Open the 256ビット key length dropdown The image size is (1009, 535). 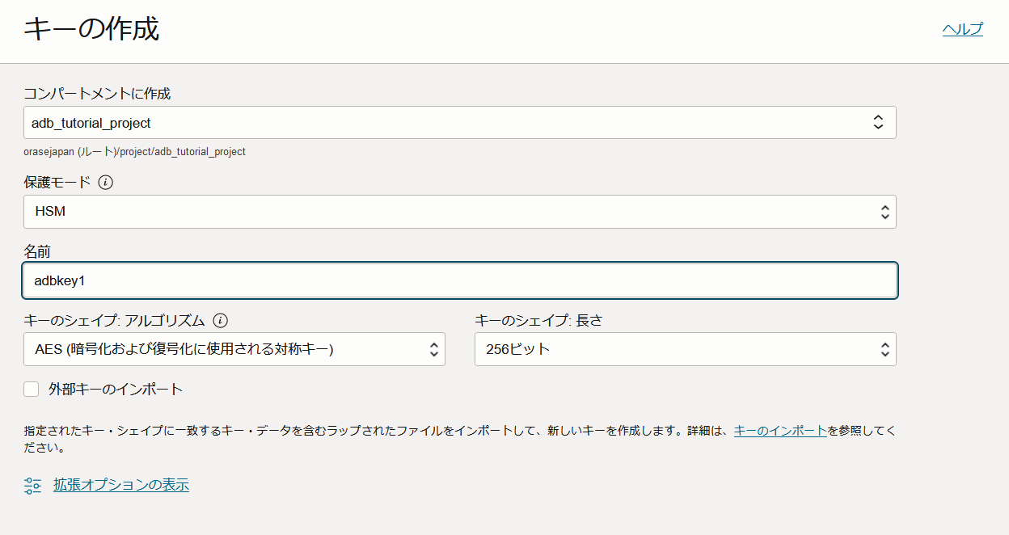(x=686, y=349)
